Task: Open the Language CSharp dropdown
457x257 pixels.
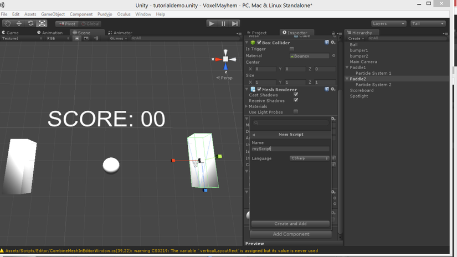Action: (310, 158)
